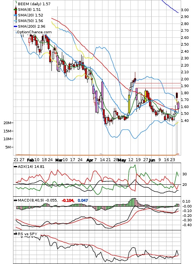
Task: Click the SMA(200) dark blue legend marker
Action: point(15,27)
